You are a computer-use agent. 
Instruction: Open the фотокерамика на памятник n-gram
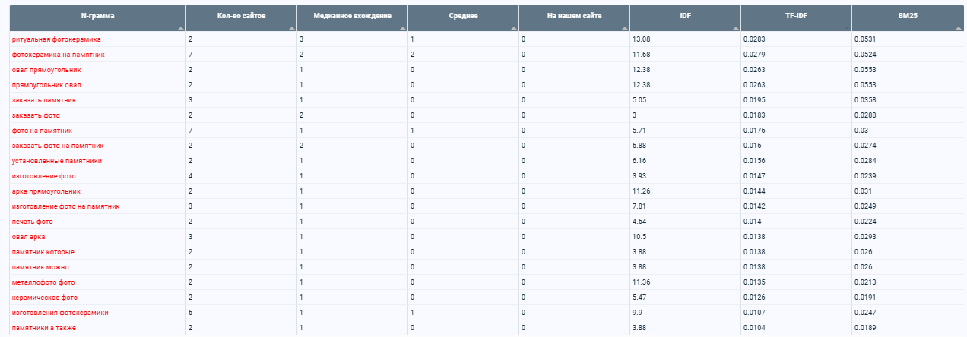coord(58,54)
